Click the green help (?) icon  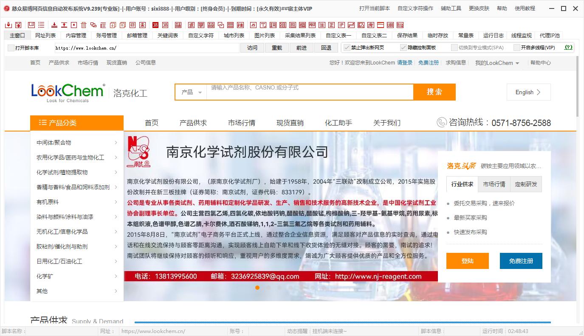pos(568,48)
